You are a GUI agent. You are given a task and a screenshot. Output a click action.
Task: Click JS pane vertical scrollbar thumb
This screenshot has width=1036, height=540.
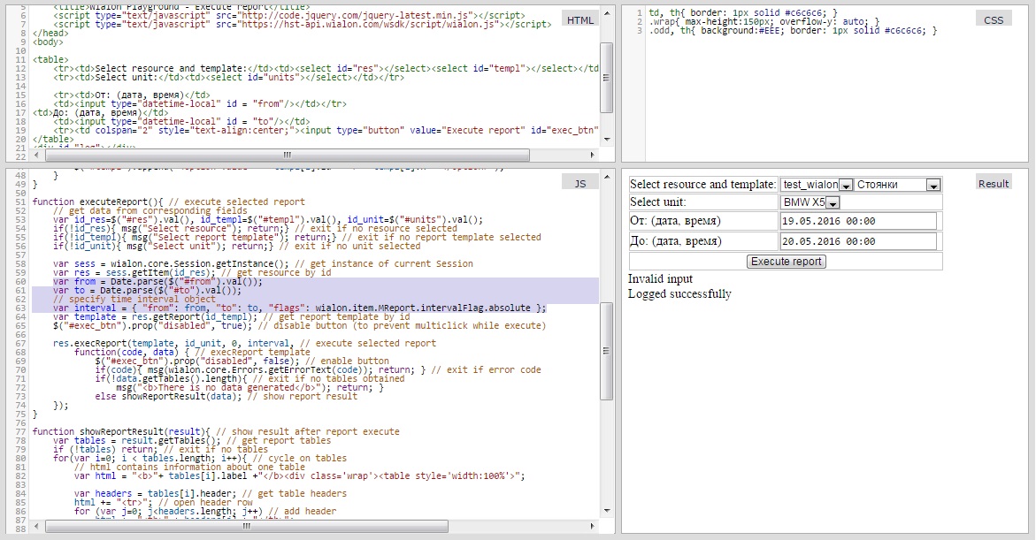pos(606,352)
